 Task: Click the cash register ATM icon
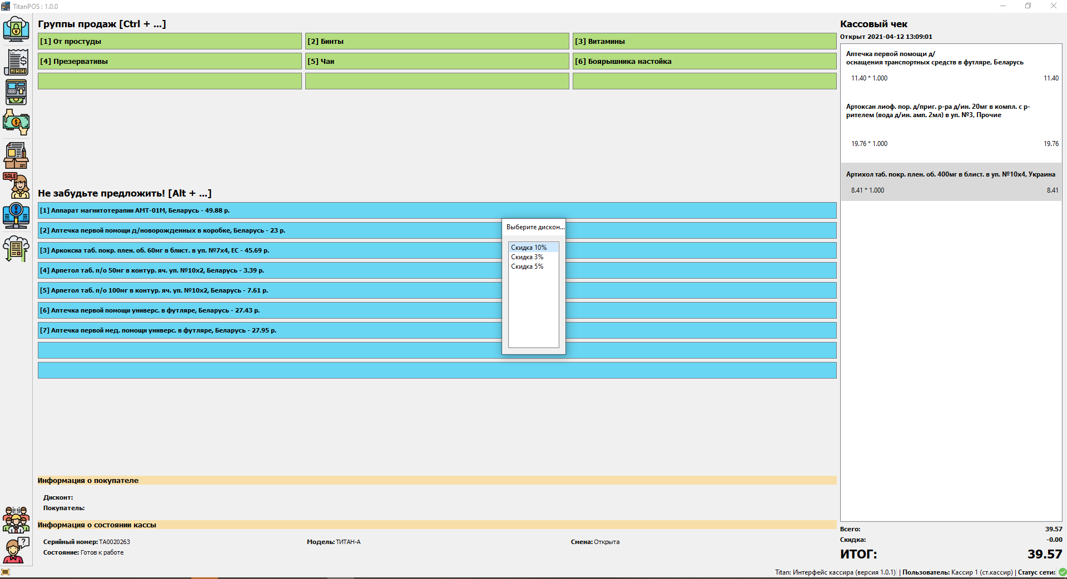coord(16,92)
